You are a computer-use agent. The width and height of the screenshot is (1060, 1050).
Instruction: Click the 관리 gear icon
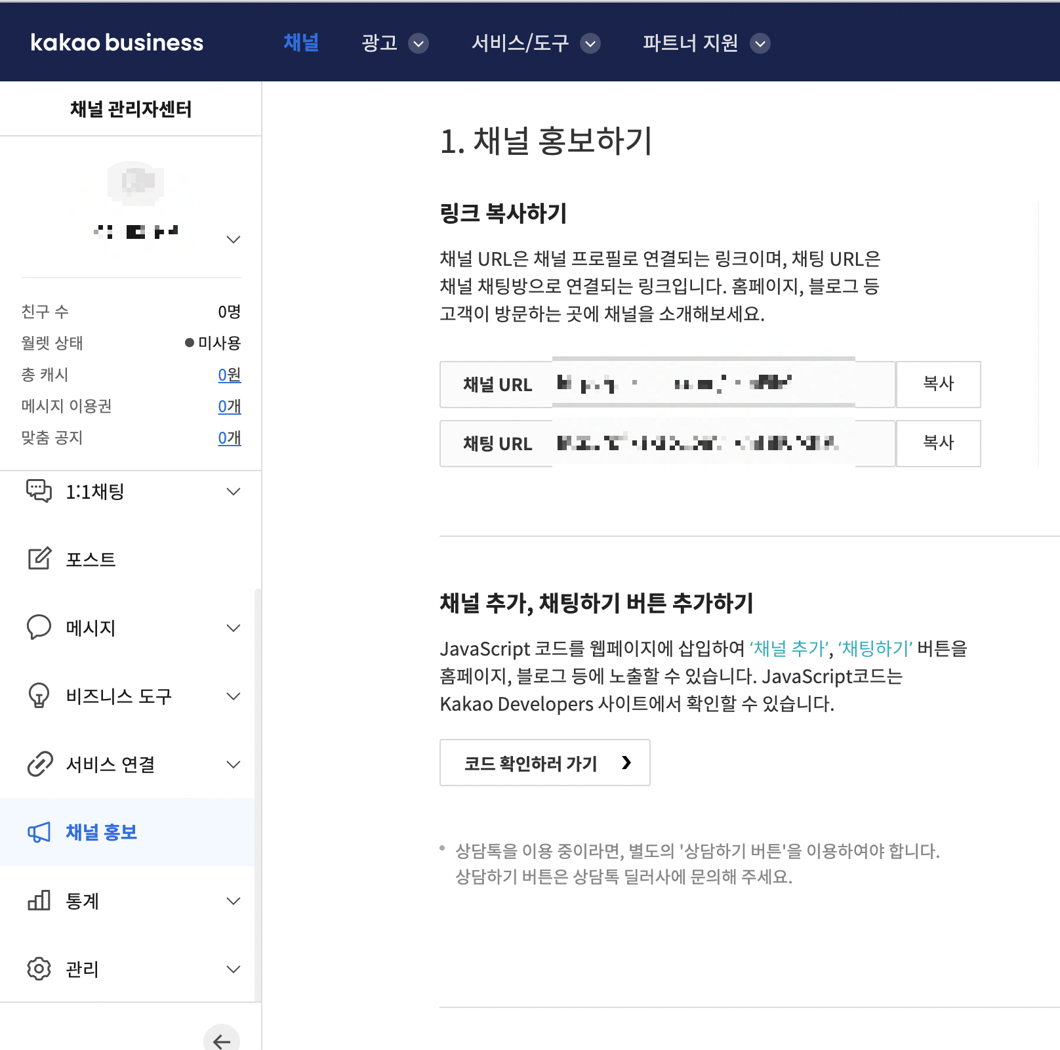(39, 969)
